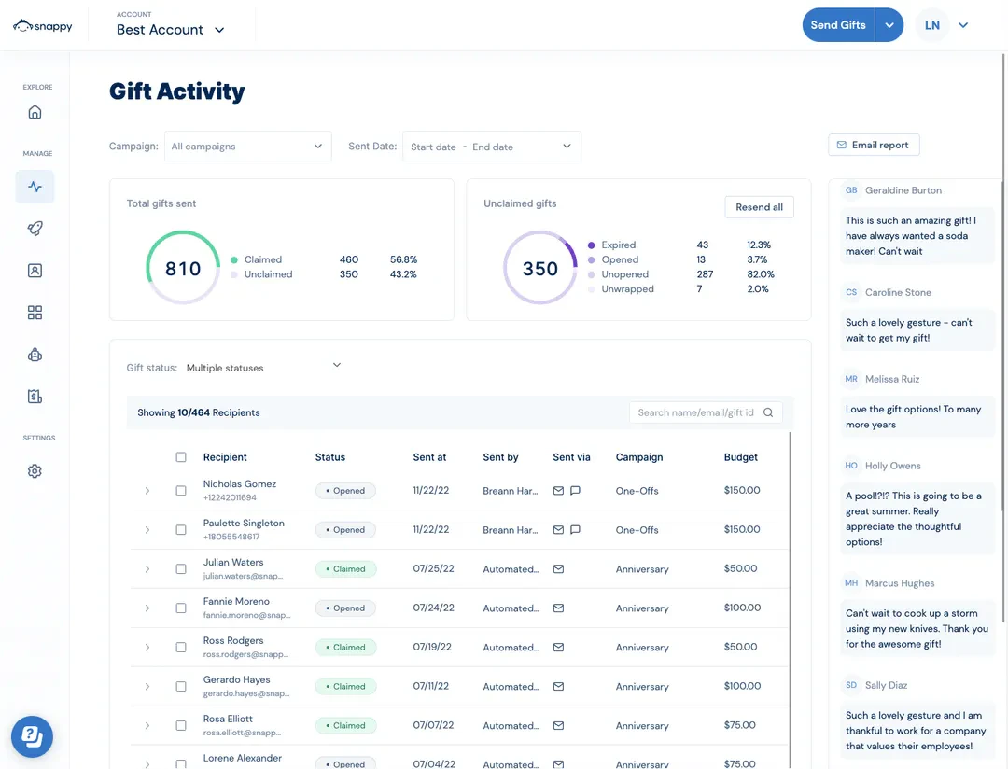Click the Start date field

coord(433,147)
